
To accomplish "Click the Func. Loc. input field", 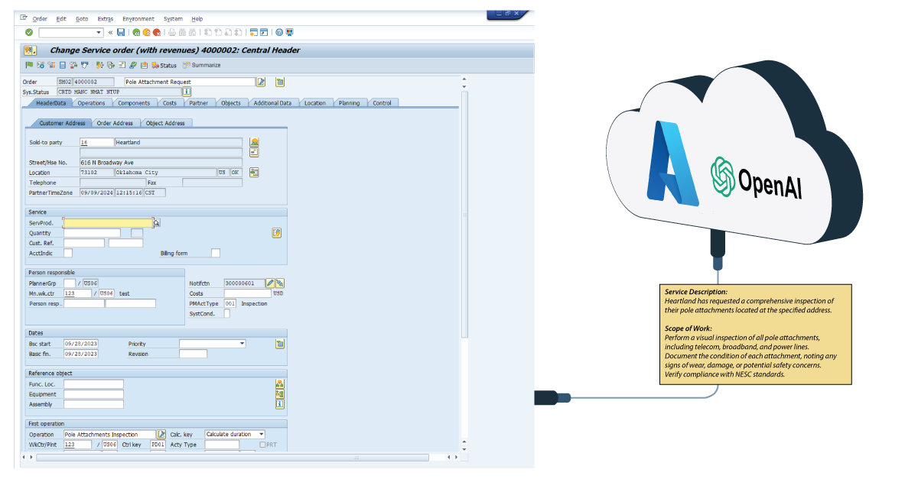I will point(93,384).
